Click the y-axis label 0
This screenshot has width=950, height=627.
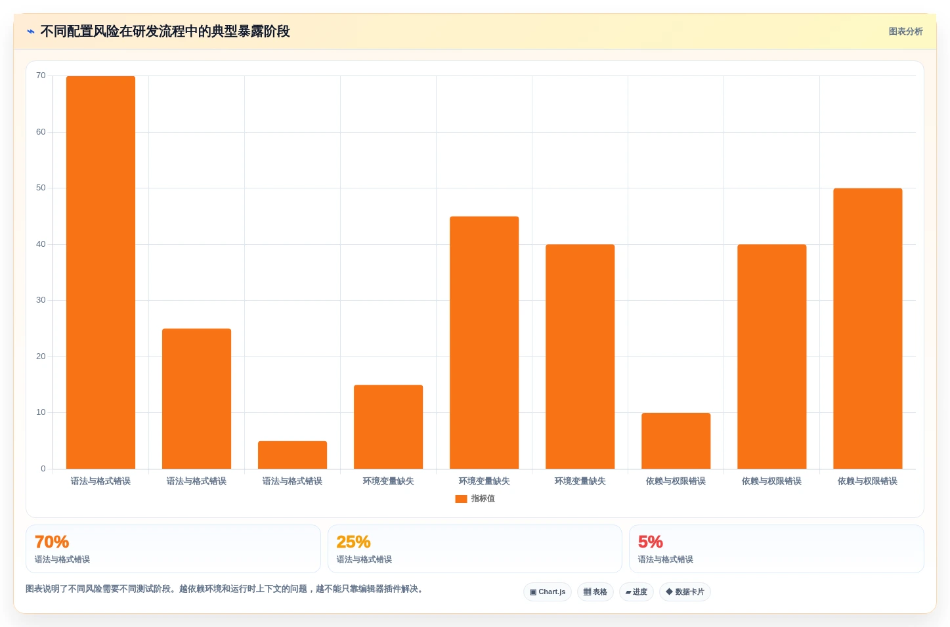tap(43, 469)
